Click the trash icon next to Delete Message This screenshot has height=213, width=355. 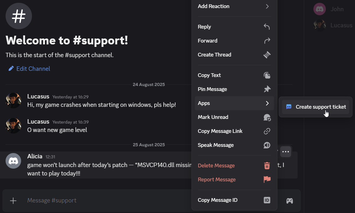point(267,165)
